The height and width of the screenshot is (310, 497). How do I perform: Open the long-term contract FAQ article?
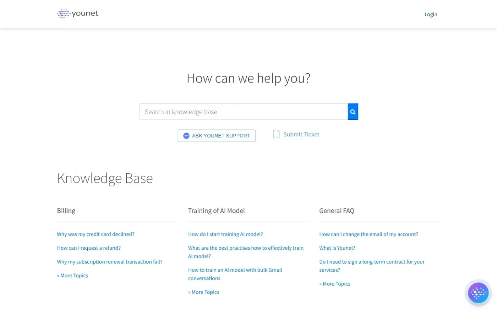click(x=372, y=266)
